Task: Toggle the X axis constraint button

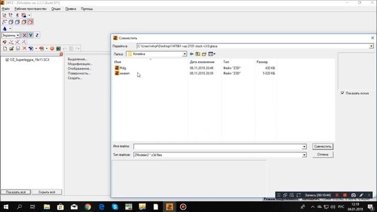Action: point(24,35)
